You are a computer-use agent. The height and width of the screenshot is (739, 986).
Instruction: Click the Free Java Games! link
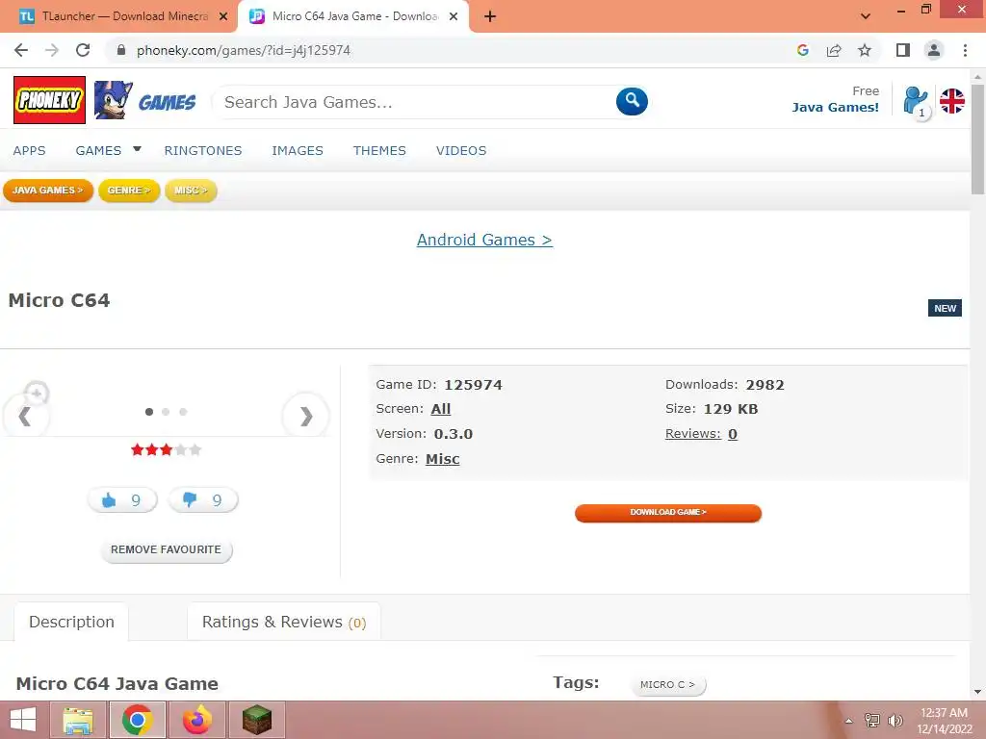(x=835, y=99)
